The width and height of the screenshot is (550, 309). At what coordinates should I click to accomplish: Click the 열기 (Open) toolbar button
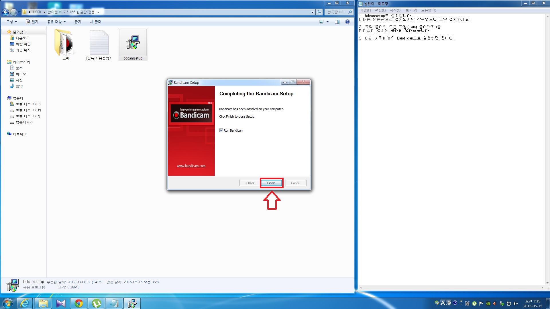click(x=32, y=22)
